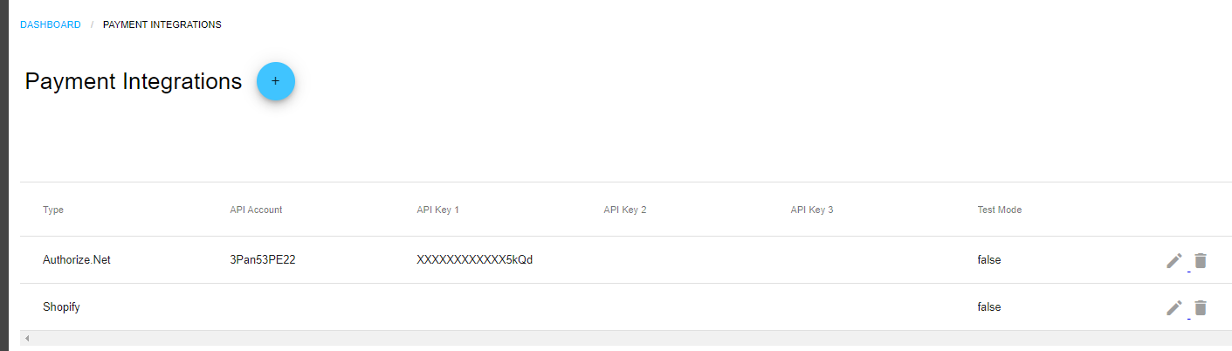Screen dimensions: 1232x351
Task: Delete the Authorize.Net integration with trash icon
Action: 1201,260
